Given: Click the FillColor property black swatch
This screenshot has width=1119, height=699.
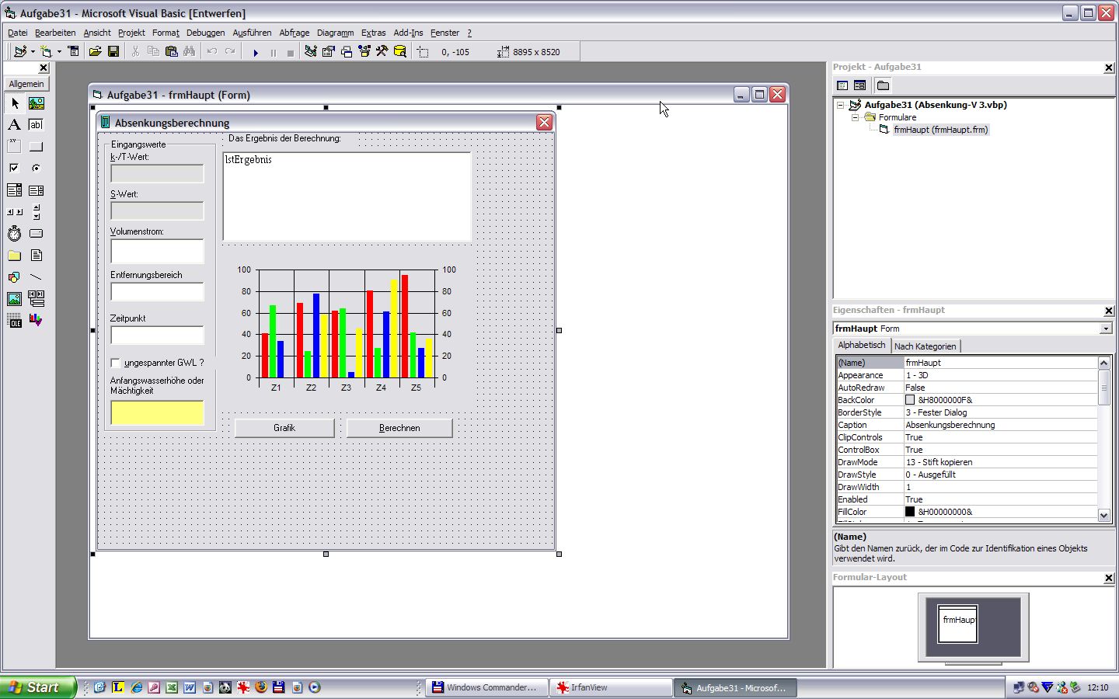Looking at the screenshot, I should click(909, 512).
